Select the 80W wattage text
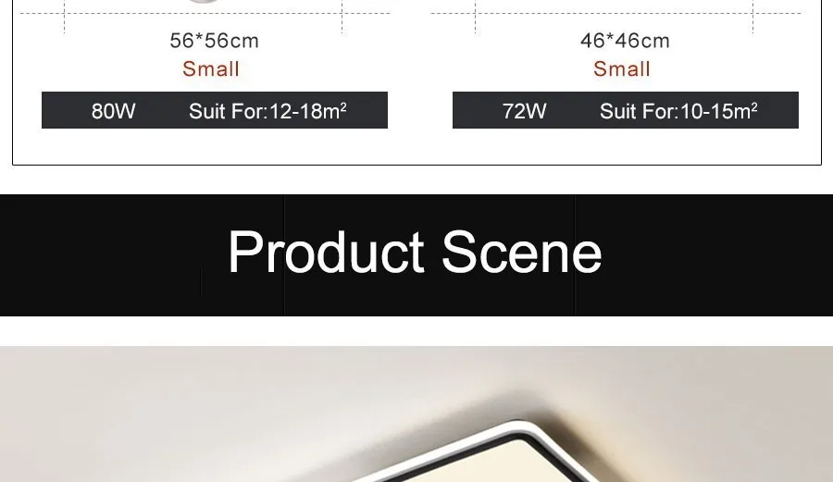The height and width of the screenshot is (482, 833). click(113, 111)
